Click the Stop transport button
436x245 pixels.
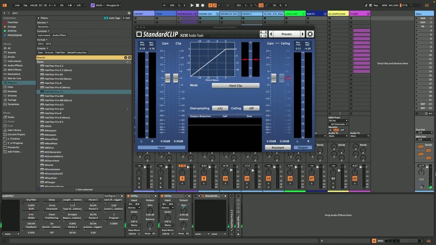point(197,5)
